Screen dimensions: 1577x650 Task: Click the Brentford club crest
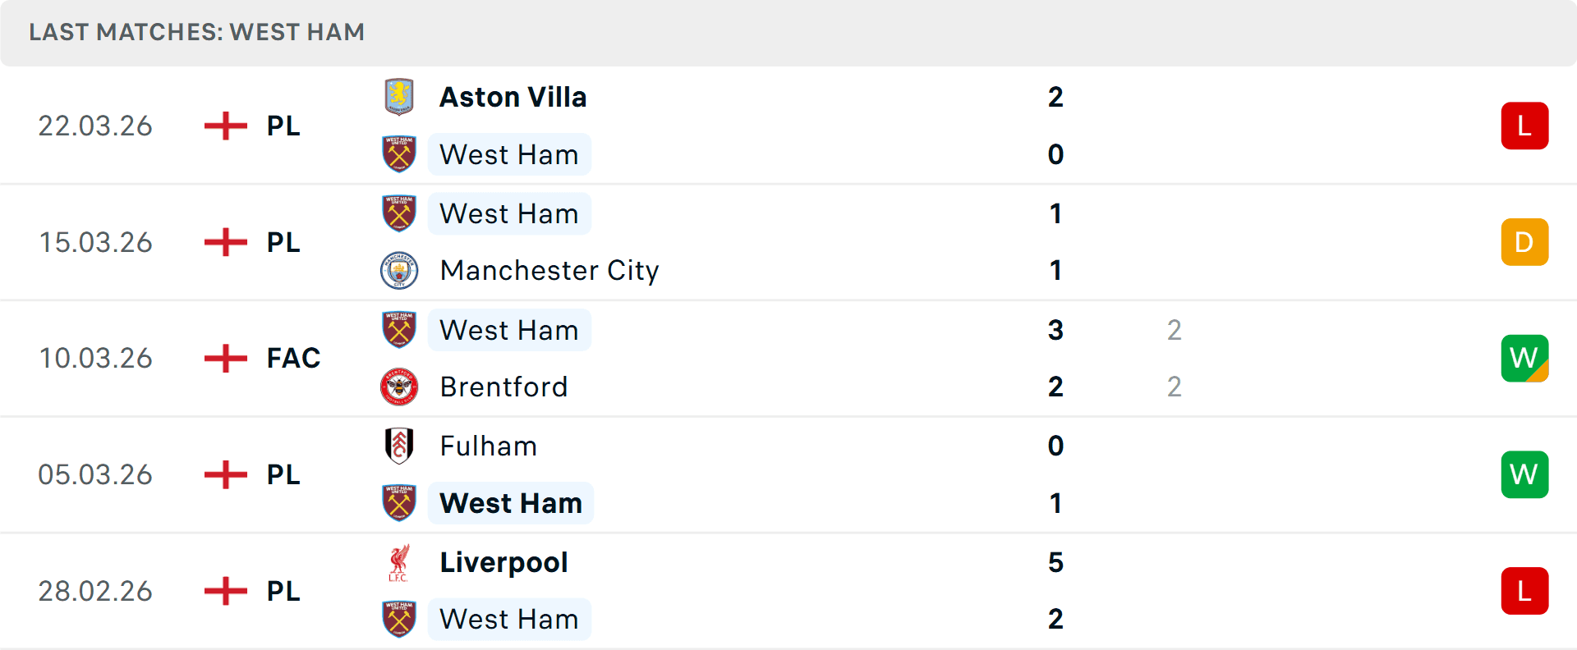[400, 387]
